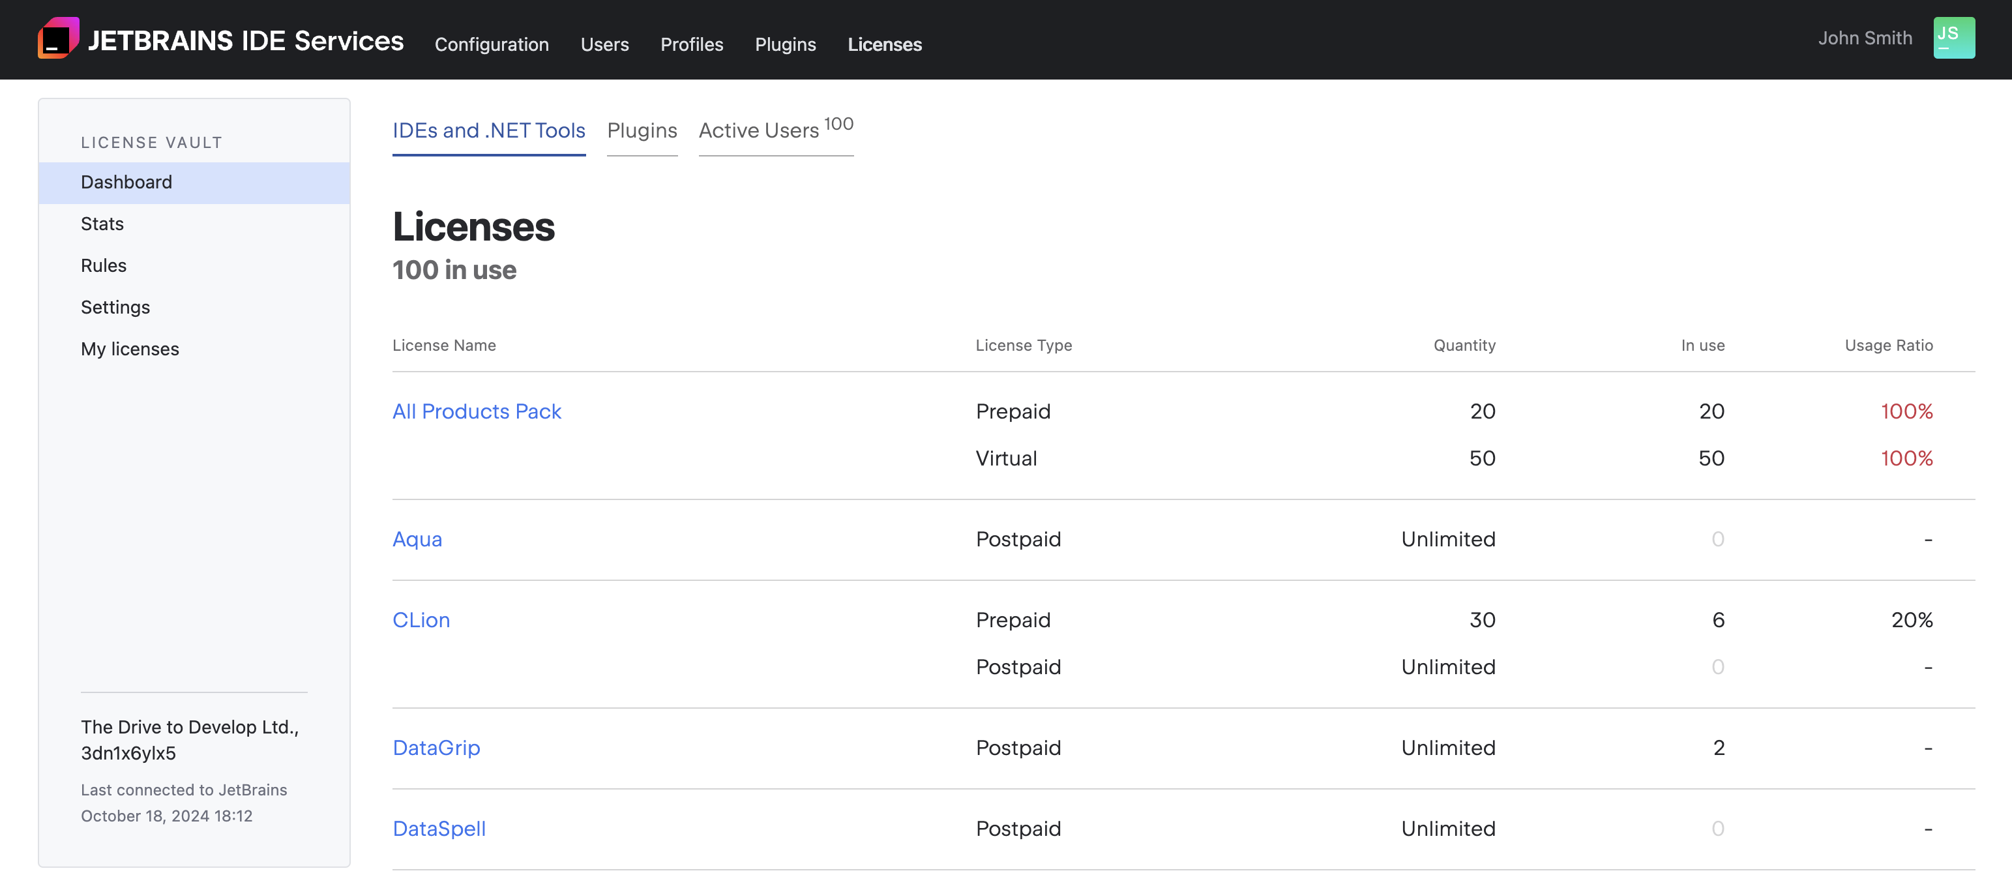
Task: View the Aqua license details
Action: click(417, 539)
